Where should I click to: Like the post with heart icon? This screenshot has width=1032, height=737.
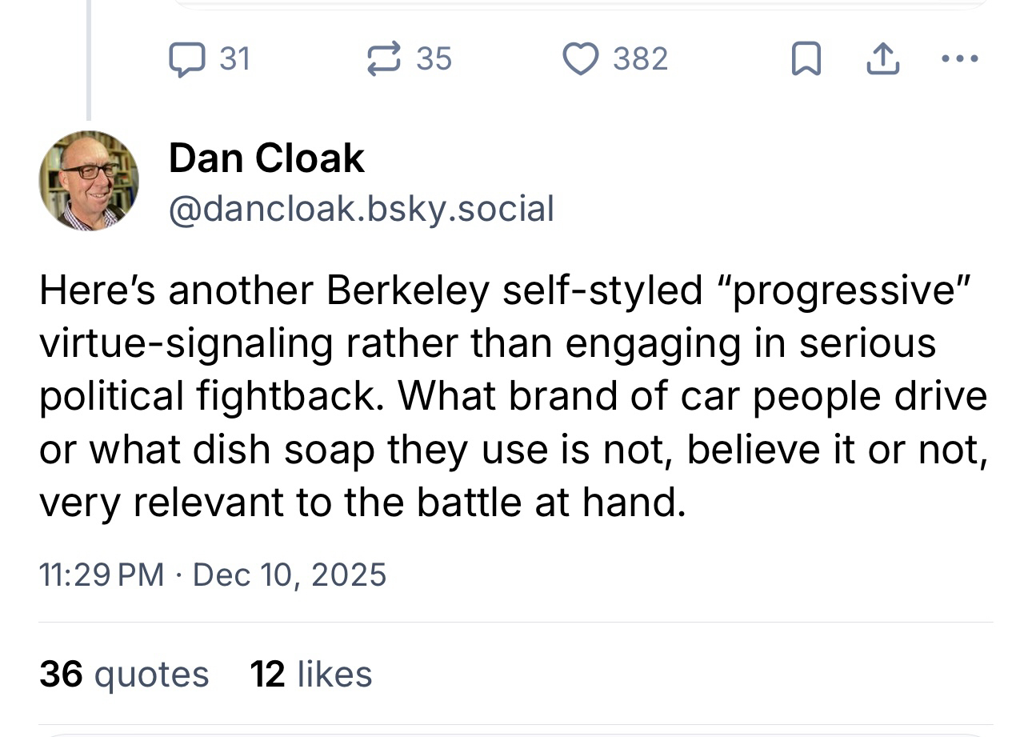point(581,59)
